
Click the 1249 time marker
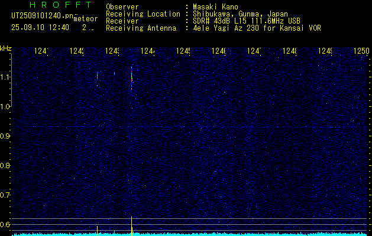(x=325, y=51)
